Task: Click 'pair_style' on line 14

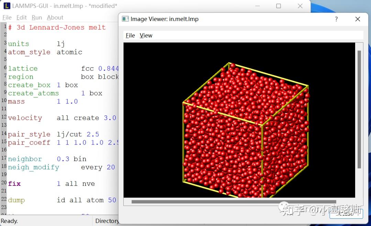Action: (x=29, y=134)
